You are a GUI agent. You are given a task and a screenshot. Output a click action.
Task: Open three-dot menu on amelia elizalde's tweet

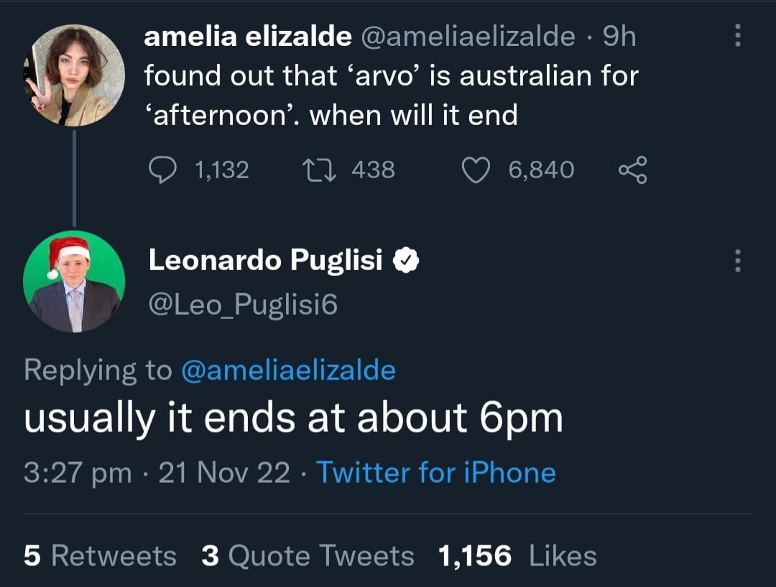tap(737, 34)
